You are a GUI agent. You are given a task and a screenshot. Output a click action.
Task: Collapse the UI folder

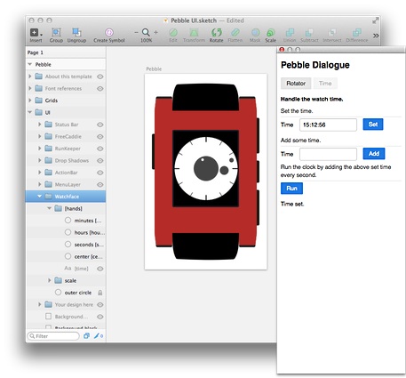[29, 112]
